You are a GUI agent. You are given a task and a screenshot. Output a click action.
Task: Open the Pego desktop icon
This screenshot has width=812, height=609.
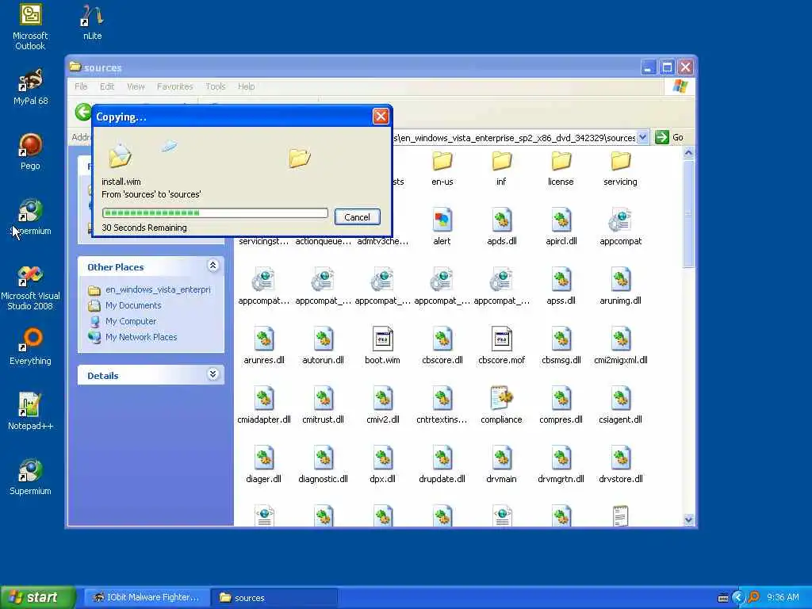[30, 152]
